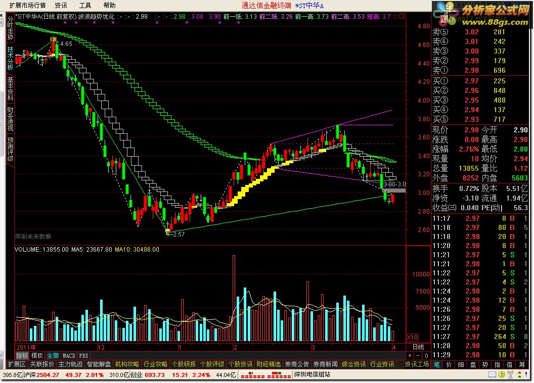Click the 创业 index value 693.73

point(155,375)
